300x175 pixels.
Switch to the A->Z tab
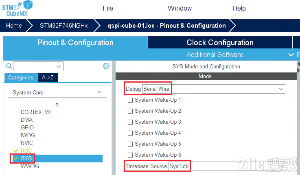(x=48, y=77)
